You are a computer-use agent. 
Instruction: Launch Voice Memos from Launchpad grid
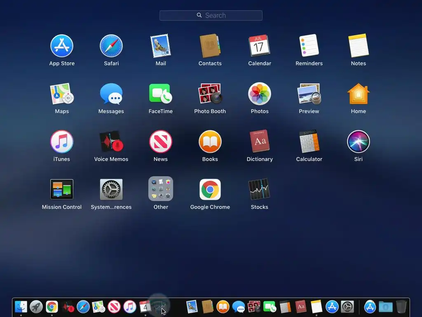click(111, 142)
